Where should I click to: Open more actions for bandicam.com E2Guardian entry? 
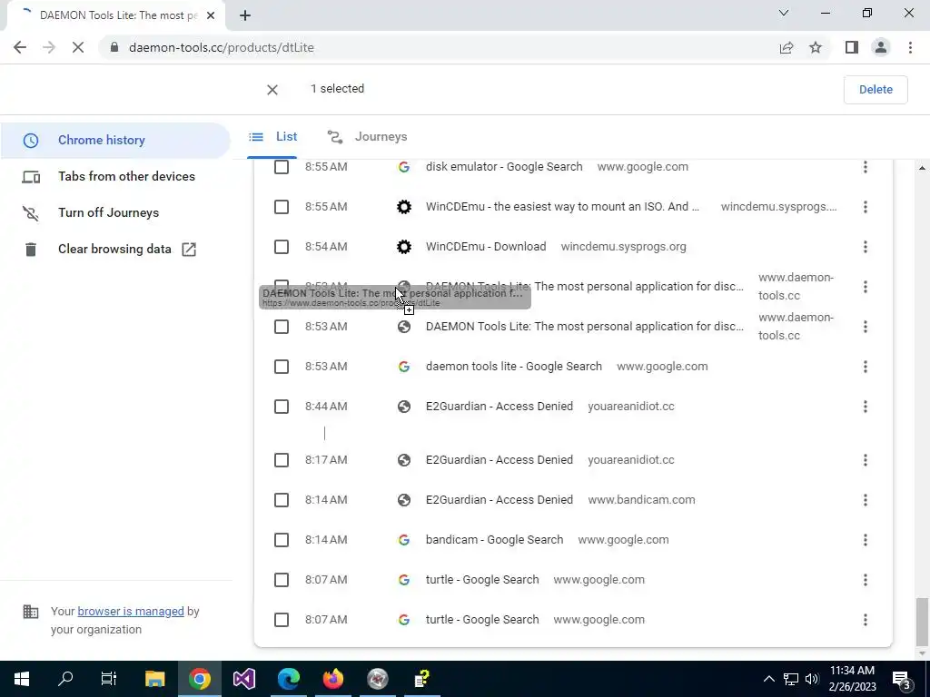[866, 500]
